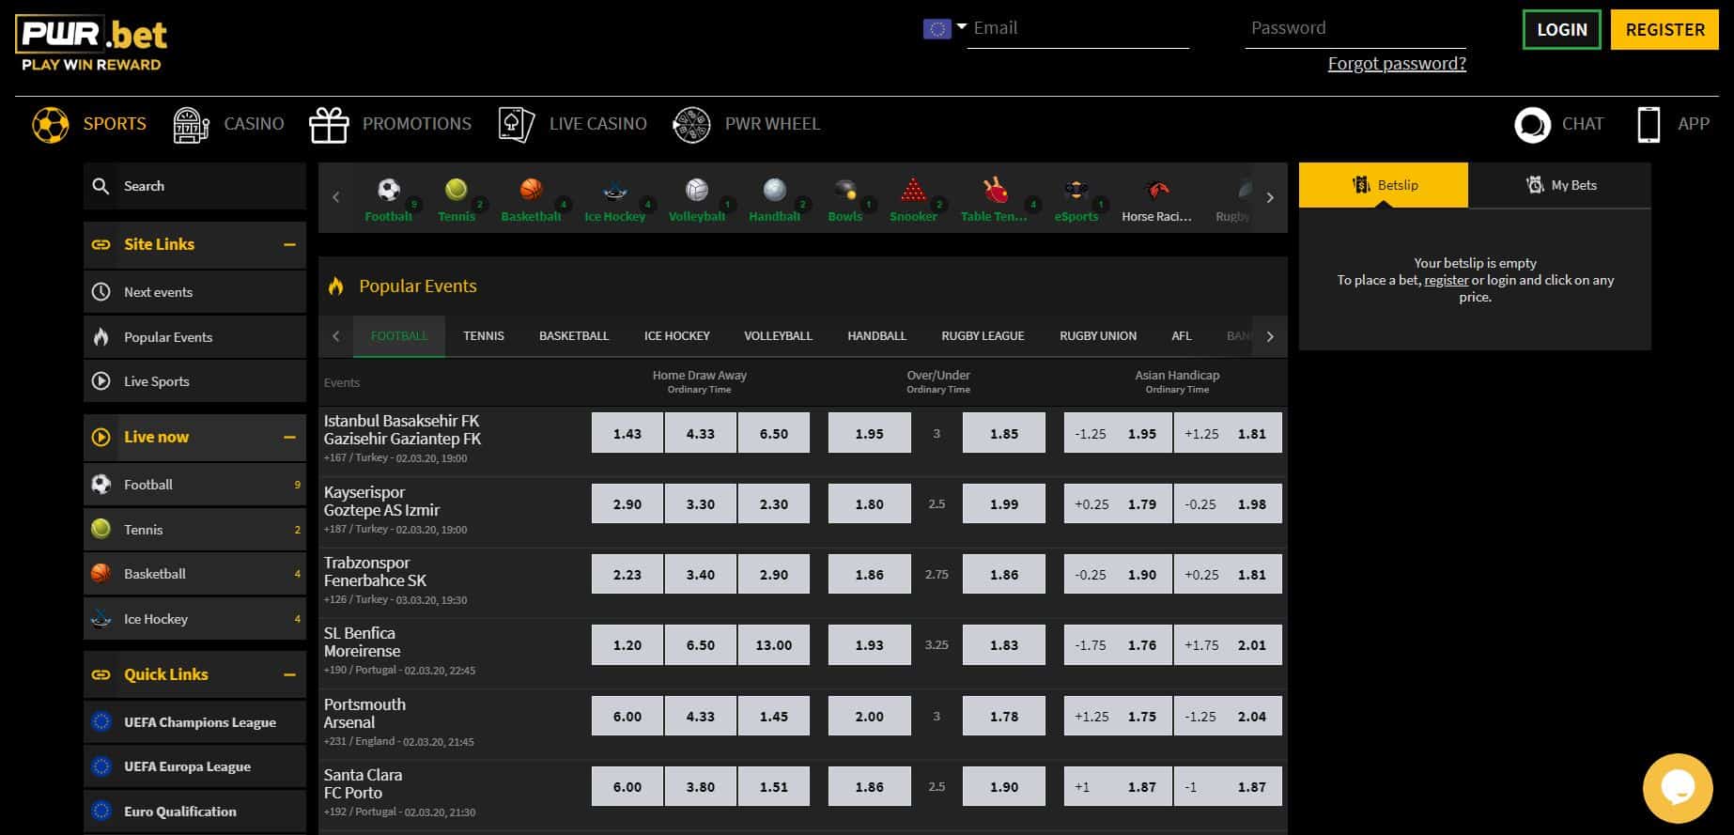Focus the Email input field
Screen dimensions: 1734x835
point(1078,29)
